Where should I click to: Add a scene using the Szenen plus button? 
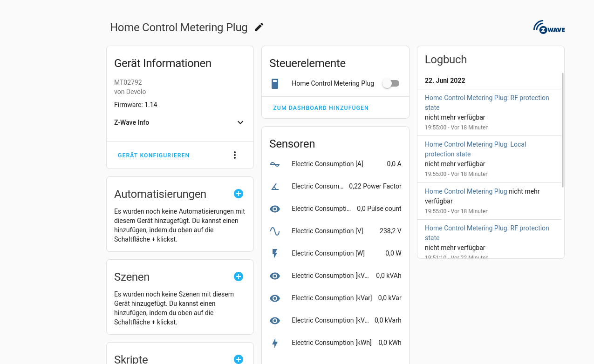(x=238, y=276)
